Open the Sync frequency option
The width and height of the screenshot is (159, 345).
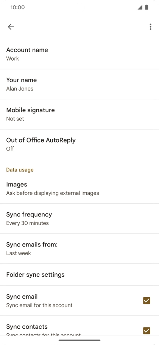[79, 219]
